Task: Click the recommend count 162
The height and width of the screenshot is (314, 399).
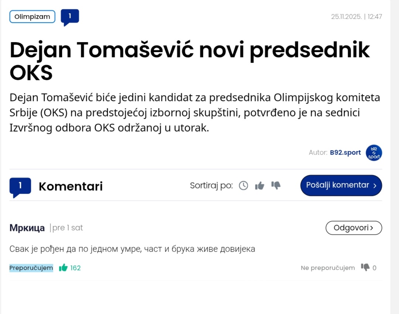Action: (75, 268)
